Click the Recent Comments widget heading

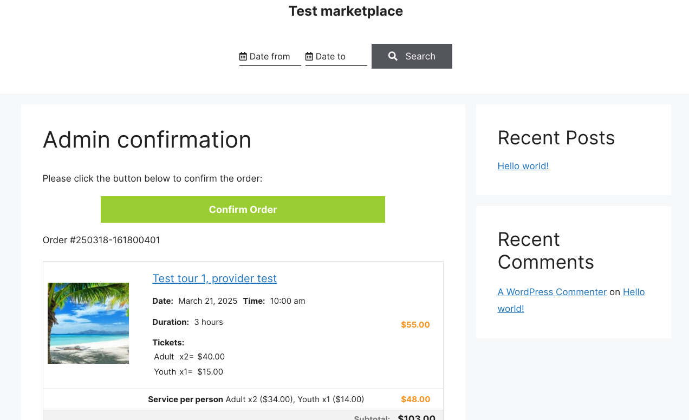click(546, 251)
